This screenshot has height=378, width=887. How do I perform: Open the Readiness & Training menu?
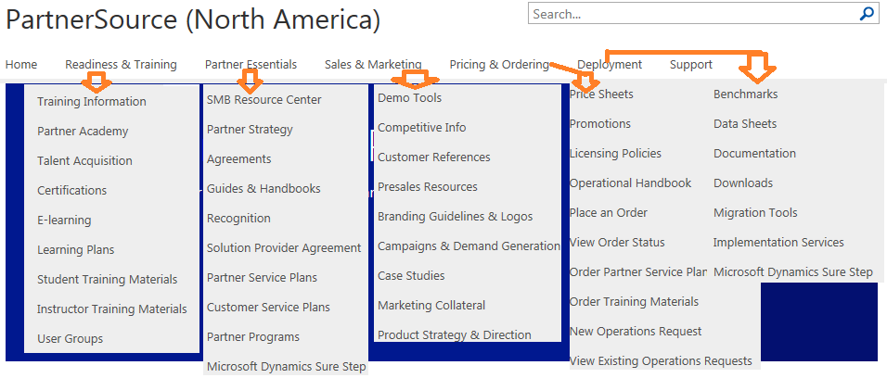click(121, 65)
